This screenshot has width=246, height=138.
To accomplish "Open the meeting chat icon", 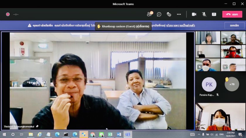I will (x=159, y=14).
